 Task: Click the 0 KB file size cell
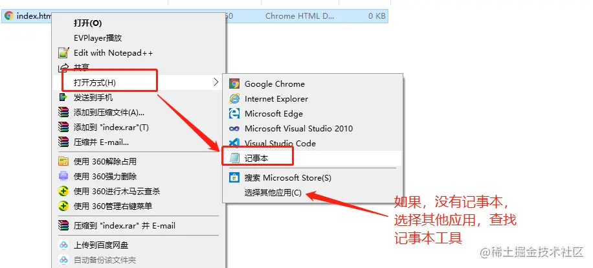click(377, 16)
